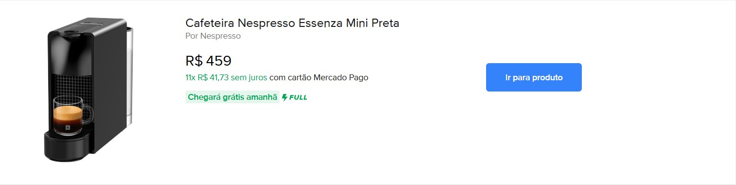Click the green FULL lightning bolt icon
Screen dimensions: 736x185
(x=285, y=97)
